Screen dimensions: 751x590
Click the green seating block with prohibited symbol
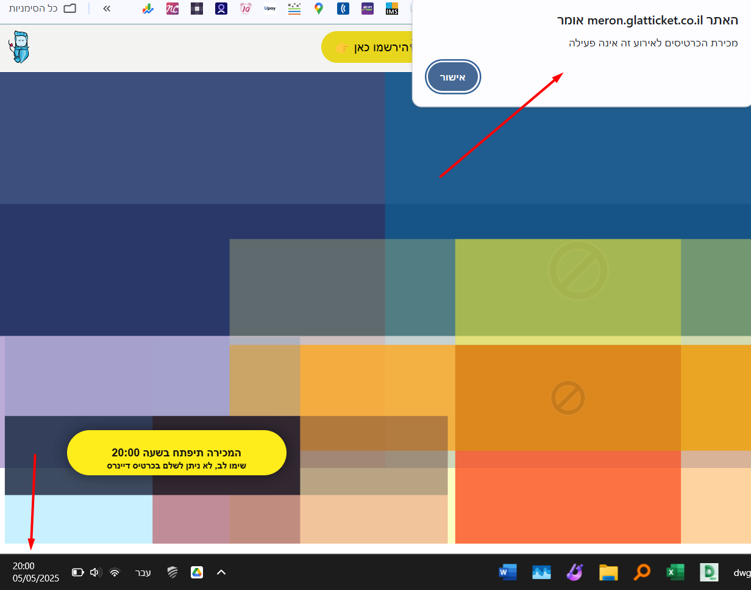pyautogui.click(x=568, y=287)
